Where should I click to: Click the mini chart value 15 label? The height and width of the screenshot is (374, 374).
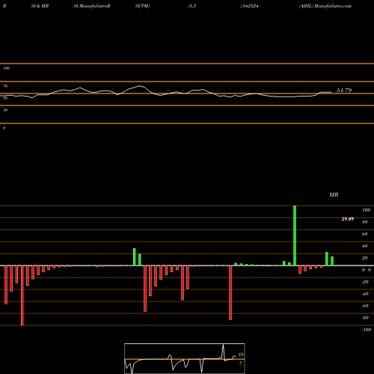[241, 355]
